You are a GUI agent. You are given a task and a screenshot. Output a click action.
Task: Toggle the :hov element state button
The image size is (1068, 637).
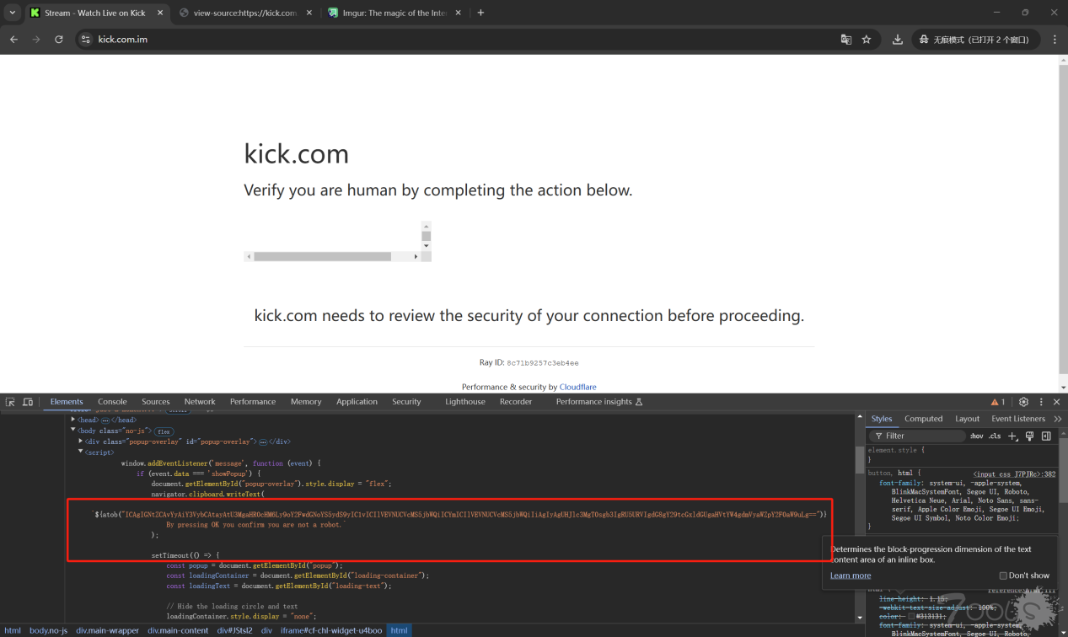[x=976, y=436]
